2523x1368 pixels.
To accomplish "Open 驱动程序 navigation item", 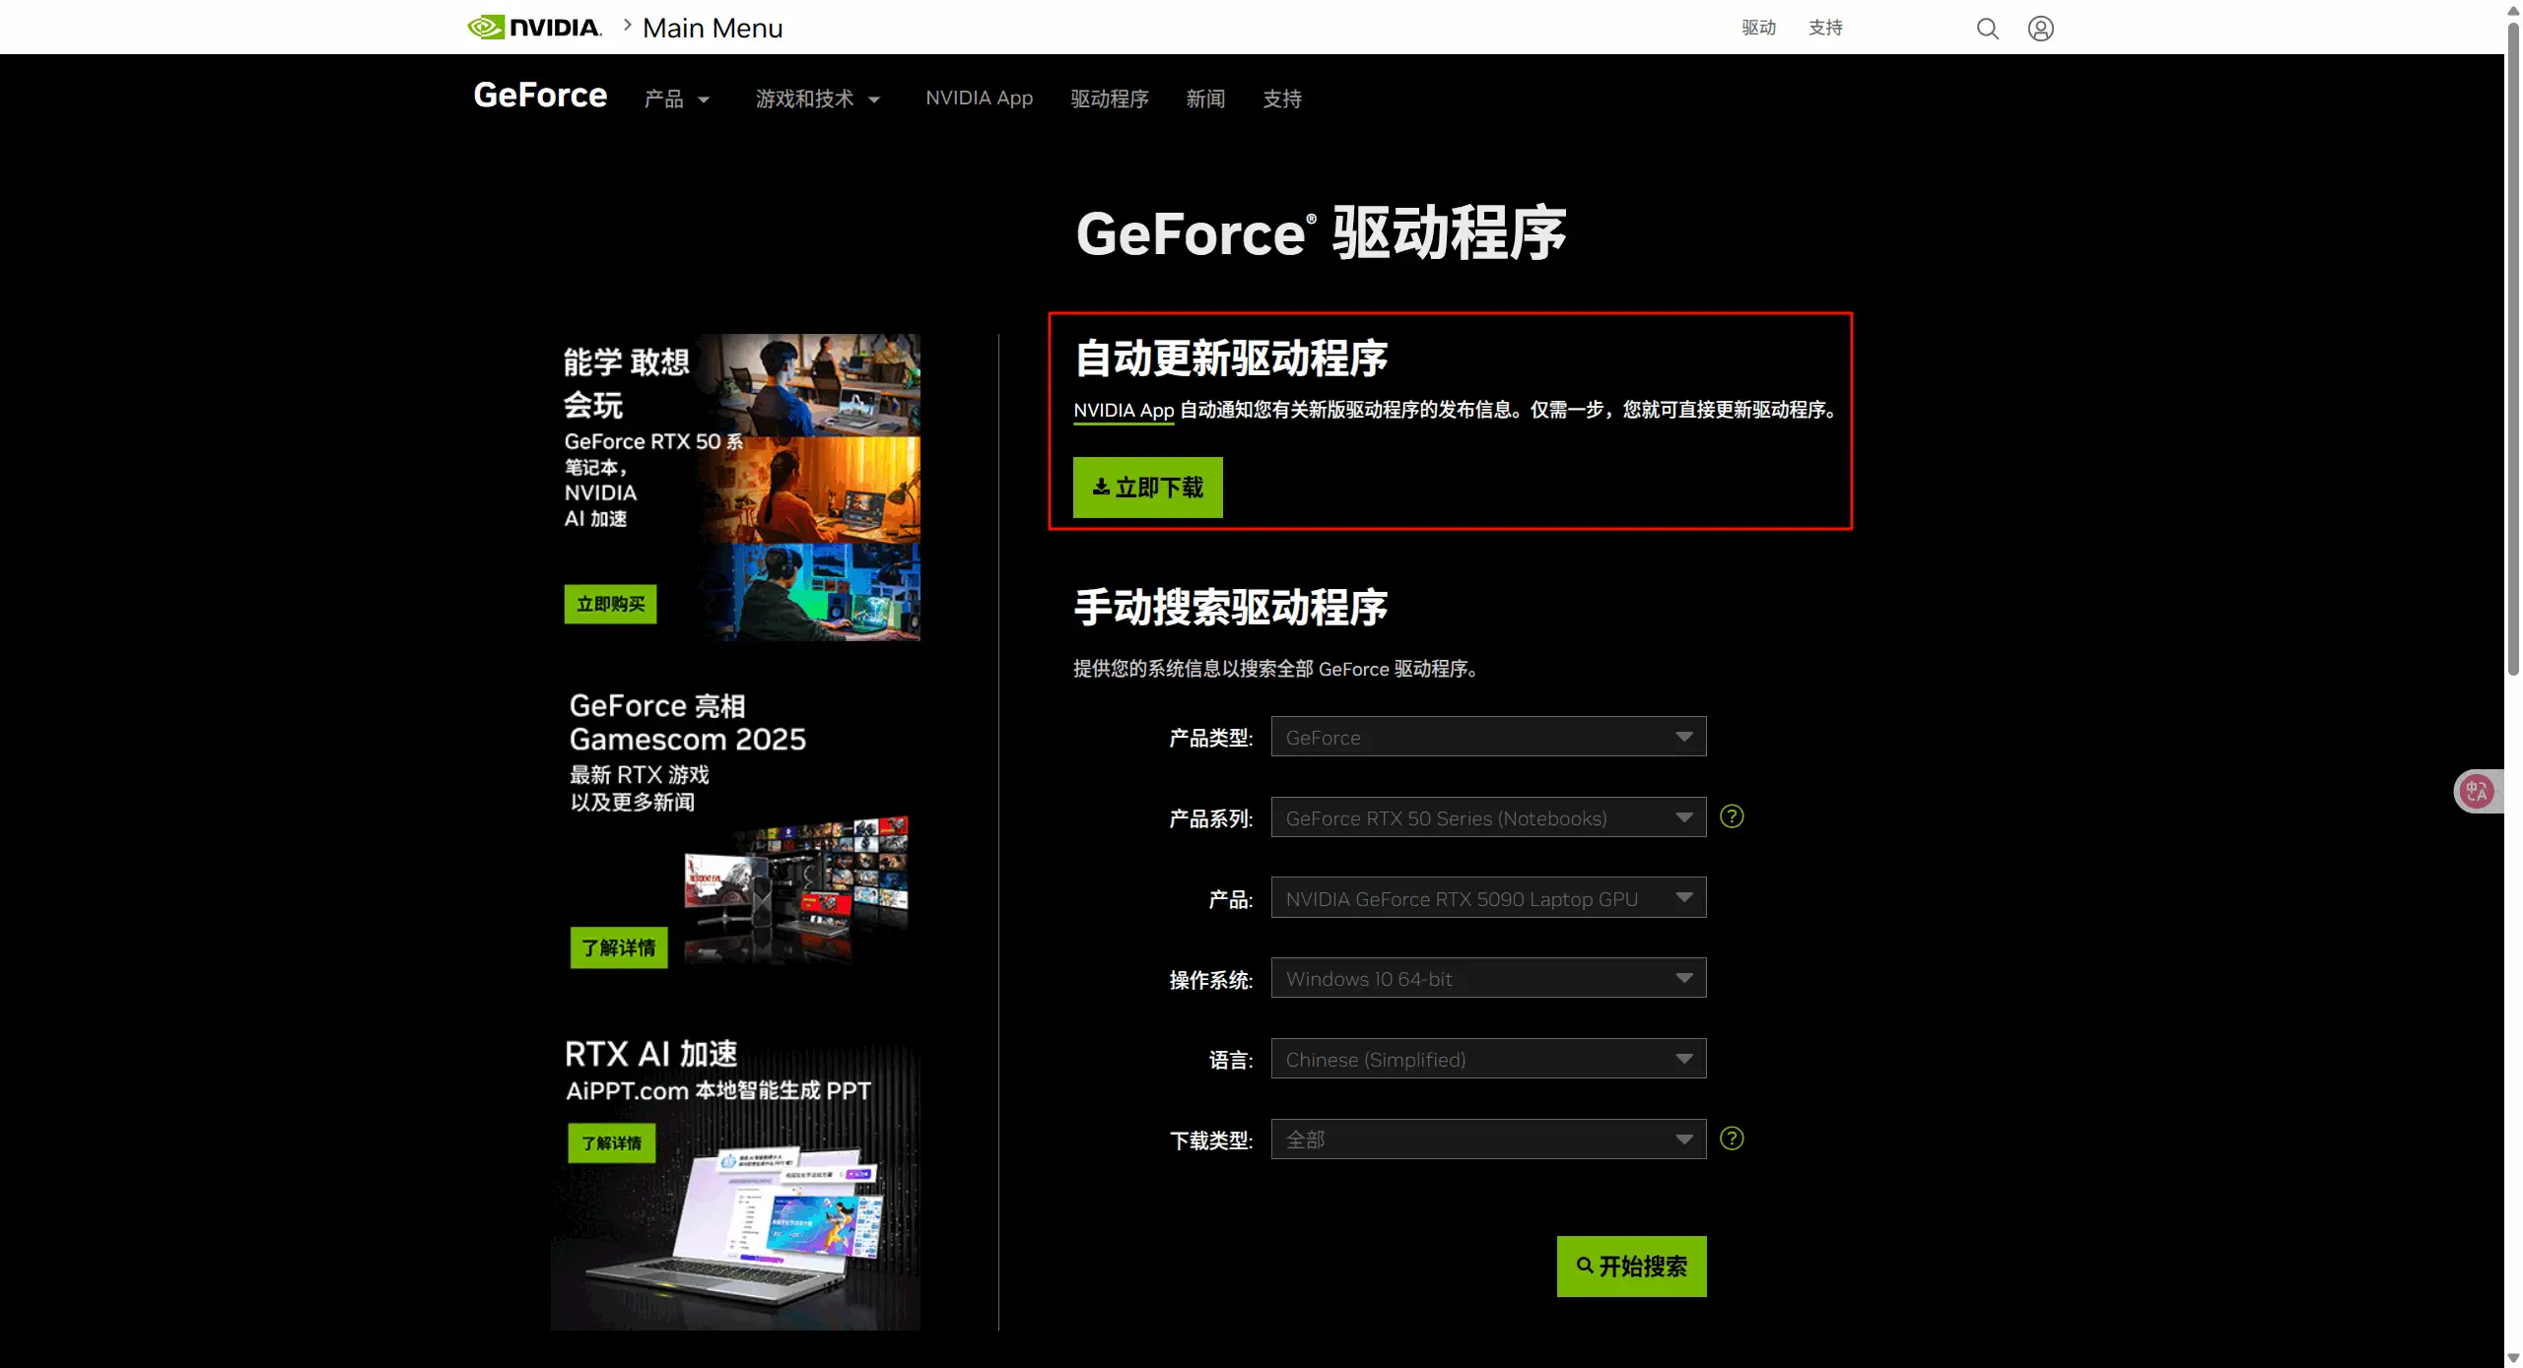I will point(1110,98).
